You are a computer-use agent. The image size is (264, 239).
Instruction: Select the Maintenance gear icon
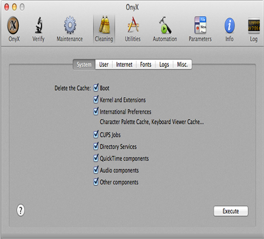(70, 25)
